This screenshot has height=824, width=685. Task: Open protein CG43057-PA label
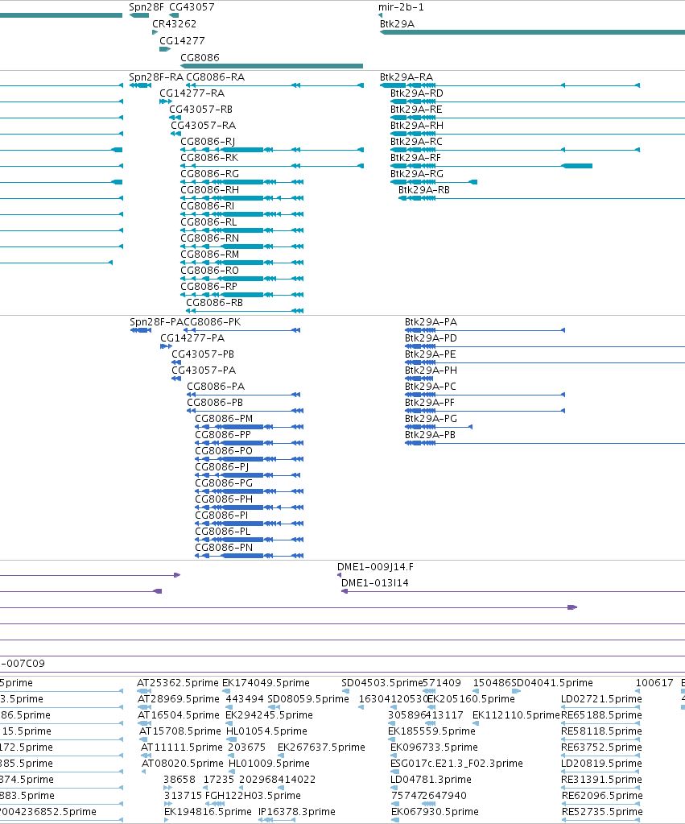click(204, 371)
